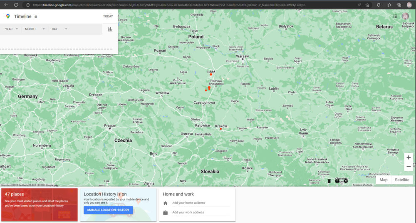Click Nuremberg label on map
Screen dimensions: 416x223
point(42,145)
